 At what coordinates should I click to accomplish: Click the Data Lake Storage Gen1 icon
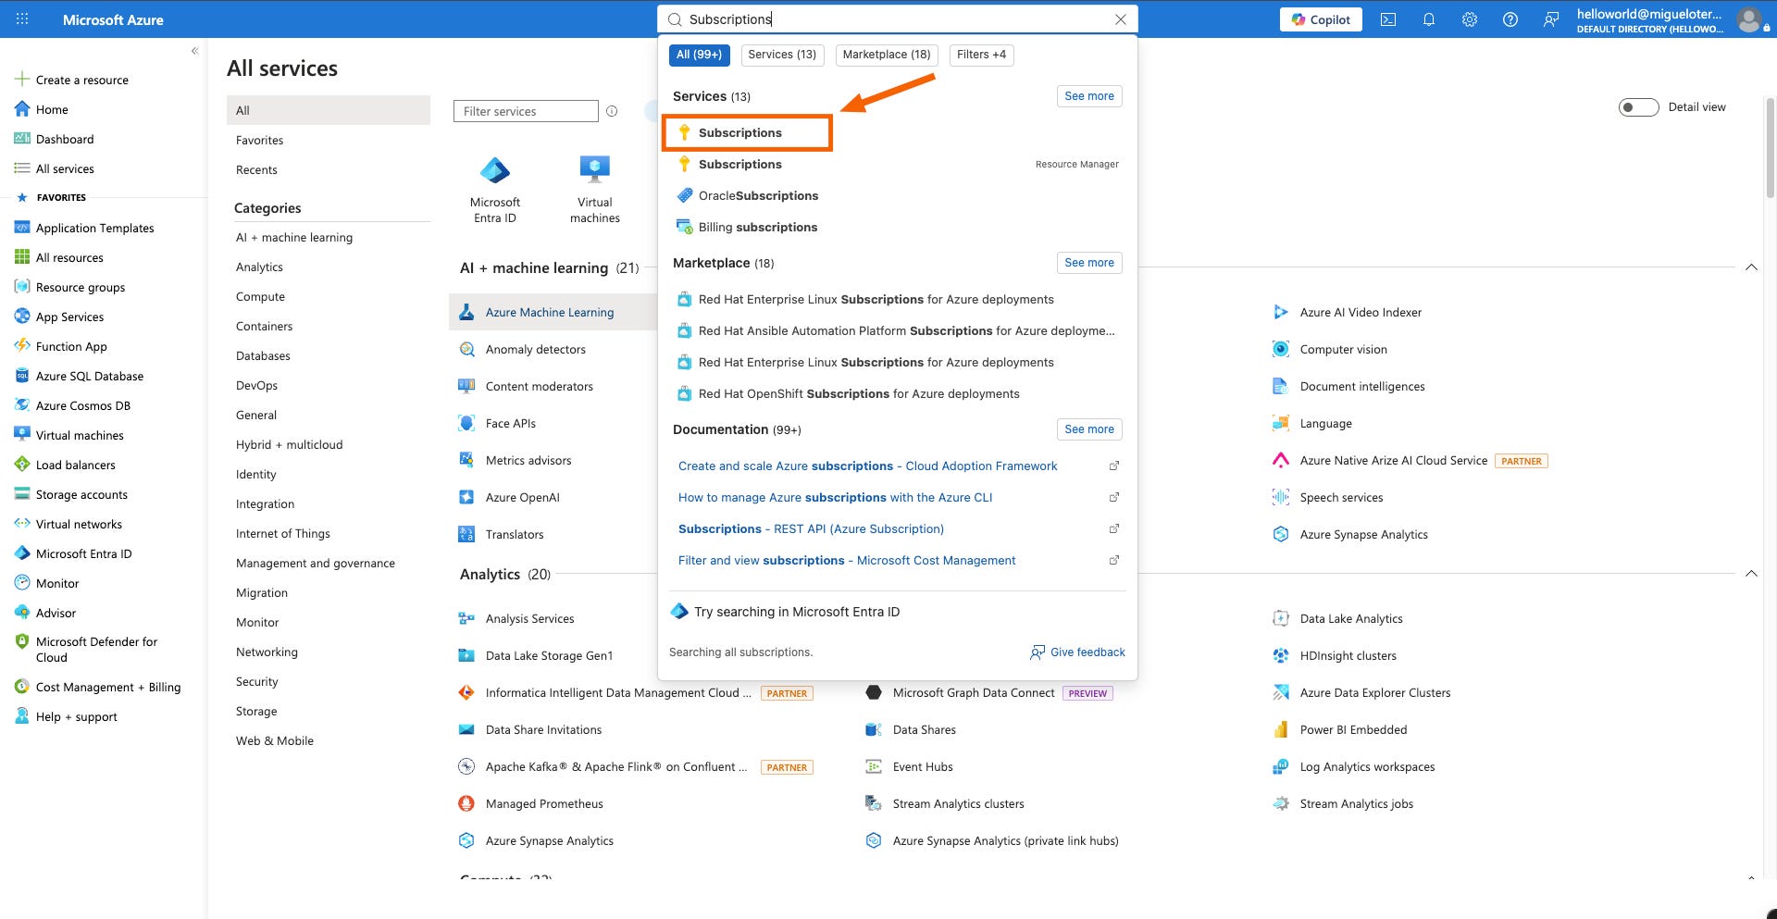point(467,655)
